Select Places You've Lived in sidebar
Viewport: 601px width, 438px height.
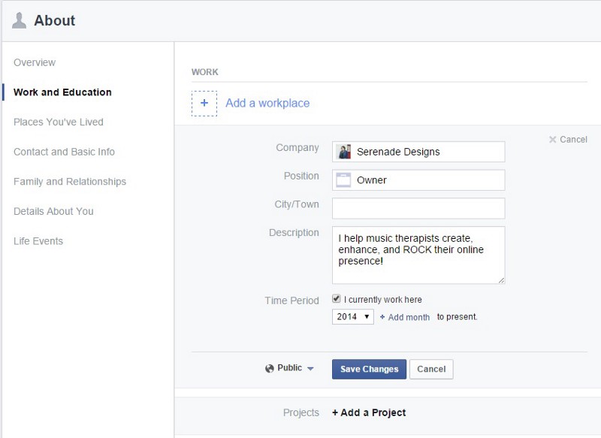pos(59,122)
